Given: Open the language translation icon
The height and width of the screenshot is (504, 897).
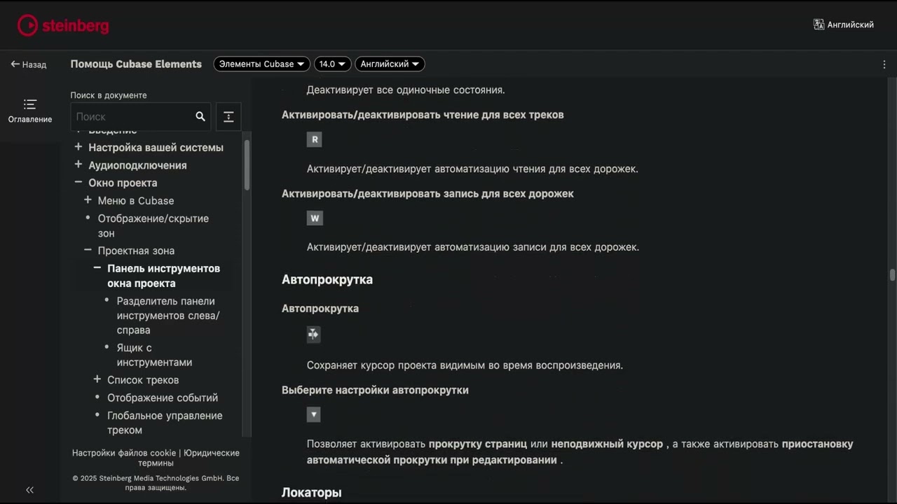Looking at the screenshot, I should click(819, 24).
